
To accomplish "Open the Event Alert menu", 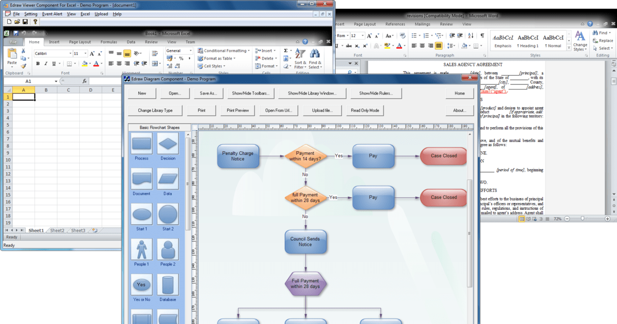I will (52, 14).
